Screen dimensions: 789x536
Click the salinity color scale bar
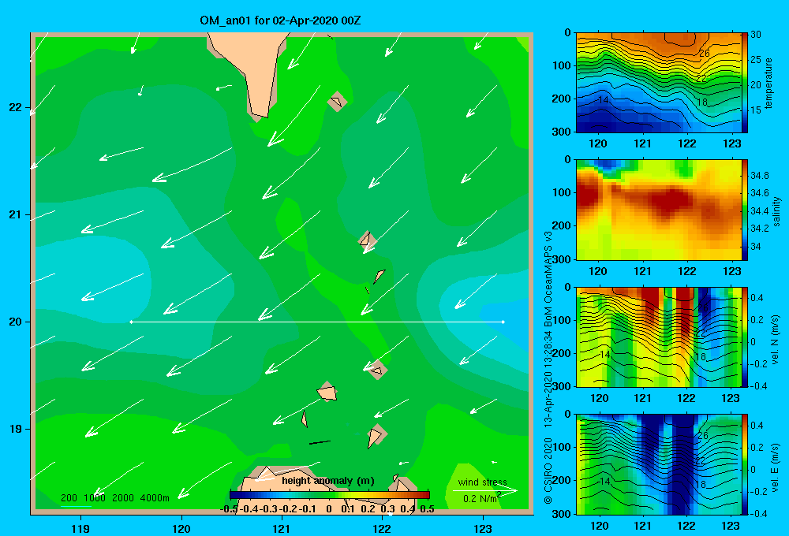(x=745, y=210)
